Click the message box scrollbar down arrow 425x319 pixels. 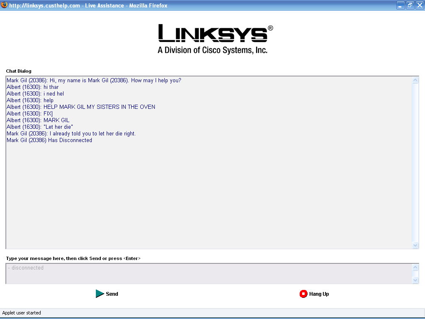coord(415,280)
